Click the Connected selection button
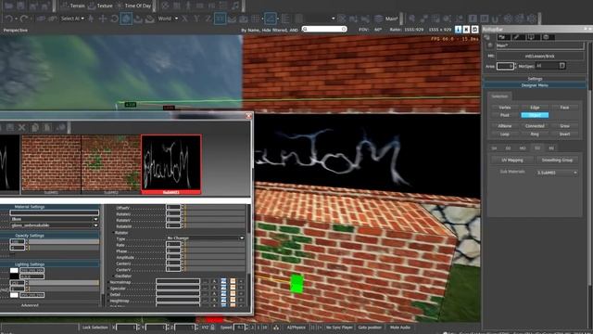The height and width of the screenshot is (334, 593). (535, 126)
